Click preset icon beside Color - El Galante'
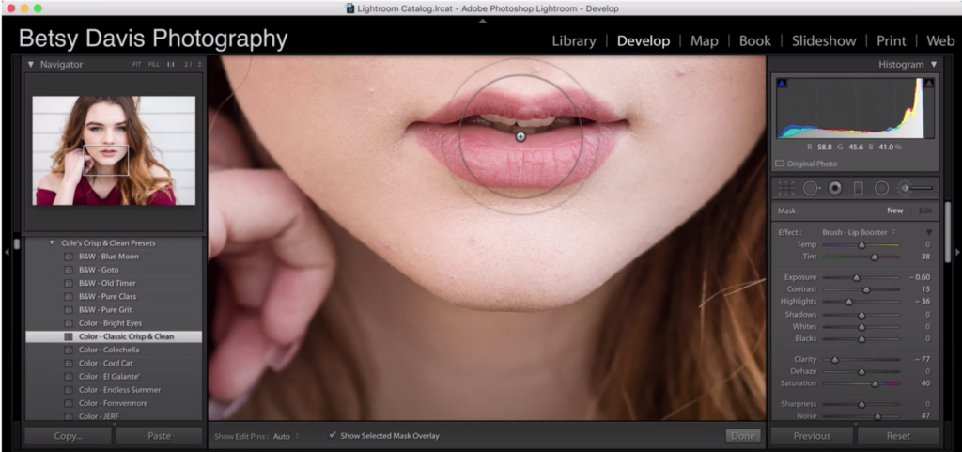Viewport: 962px width, 452px height. coord(69,377)
